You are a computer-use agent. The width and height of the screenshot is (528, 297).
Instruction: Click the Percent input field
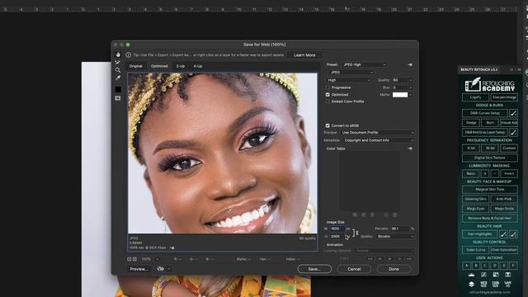click(399, 229)
